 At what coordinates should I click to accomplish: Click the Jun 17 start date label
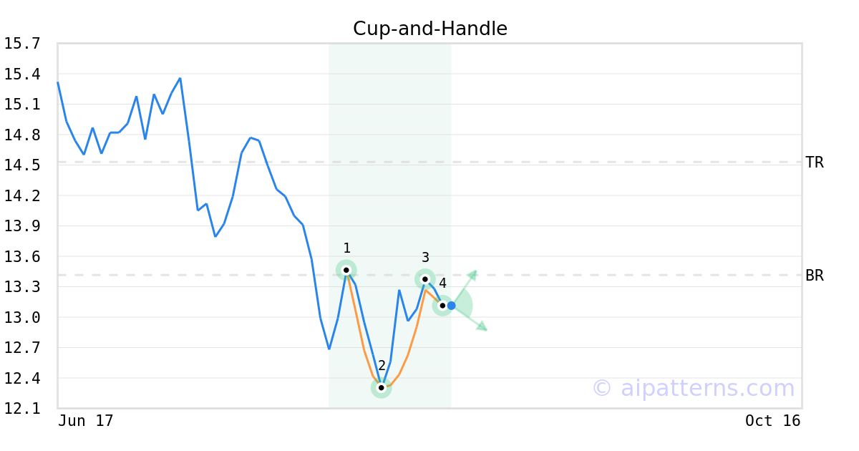pos(86,421)
